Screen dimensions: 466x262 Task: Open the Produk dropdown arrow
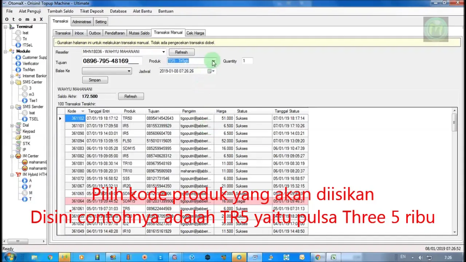click(213, 61)
